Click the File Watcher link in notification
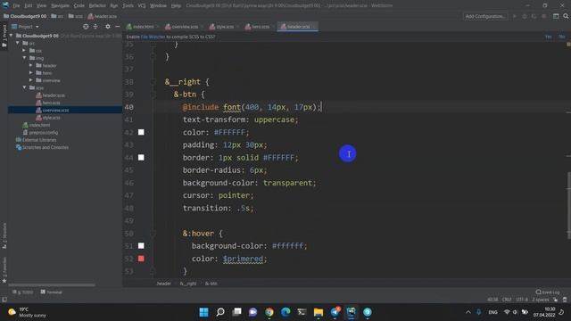571x321 pixels. click(x=153, y=37)
